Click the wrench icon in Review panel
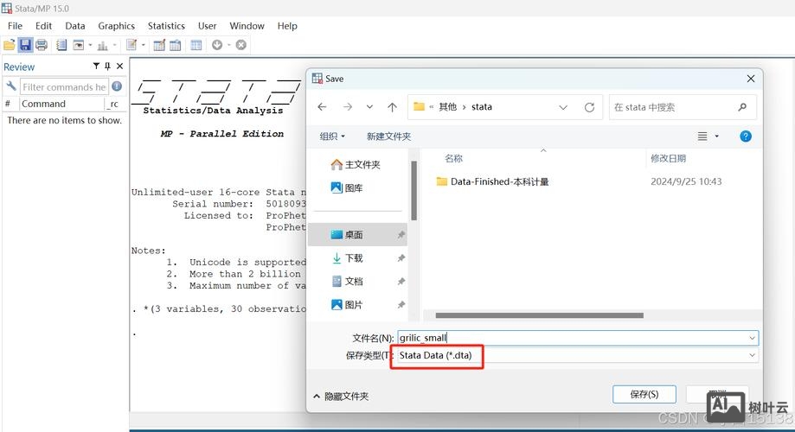795x432 pixels. (10, 86)
